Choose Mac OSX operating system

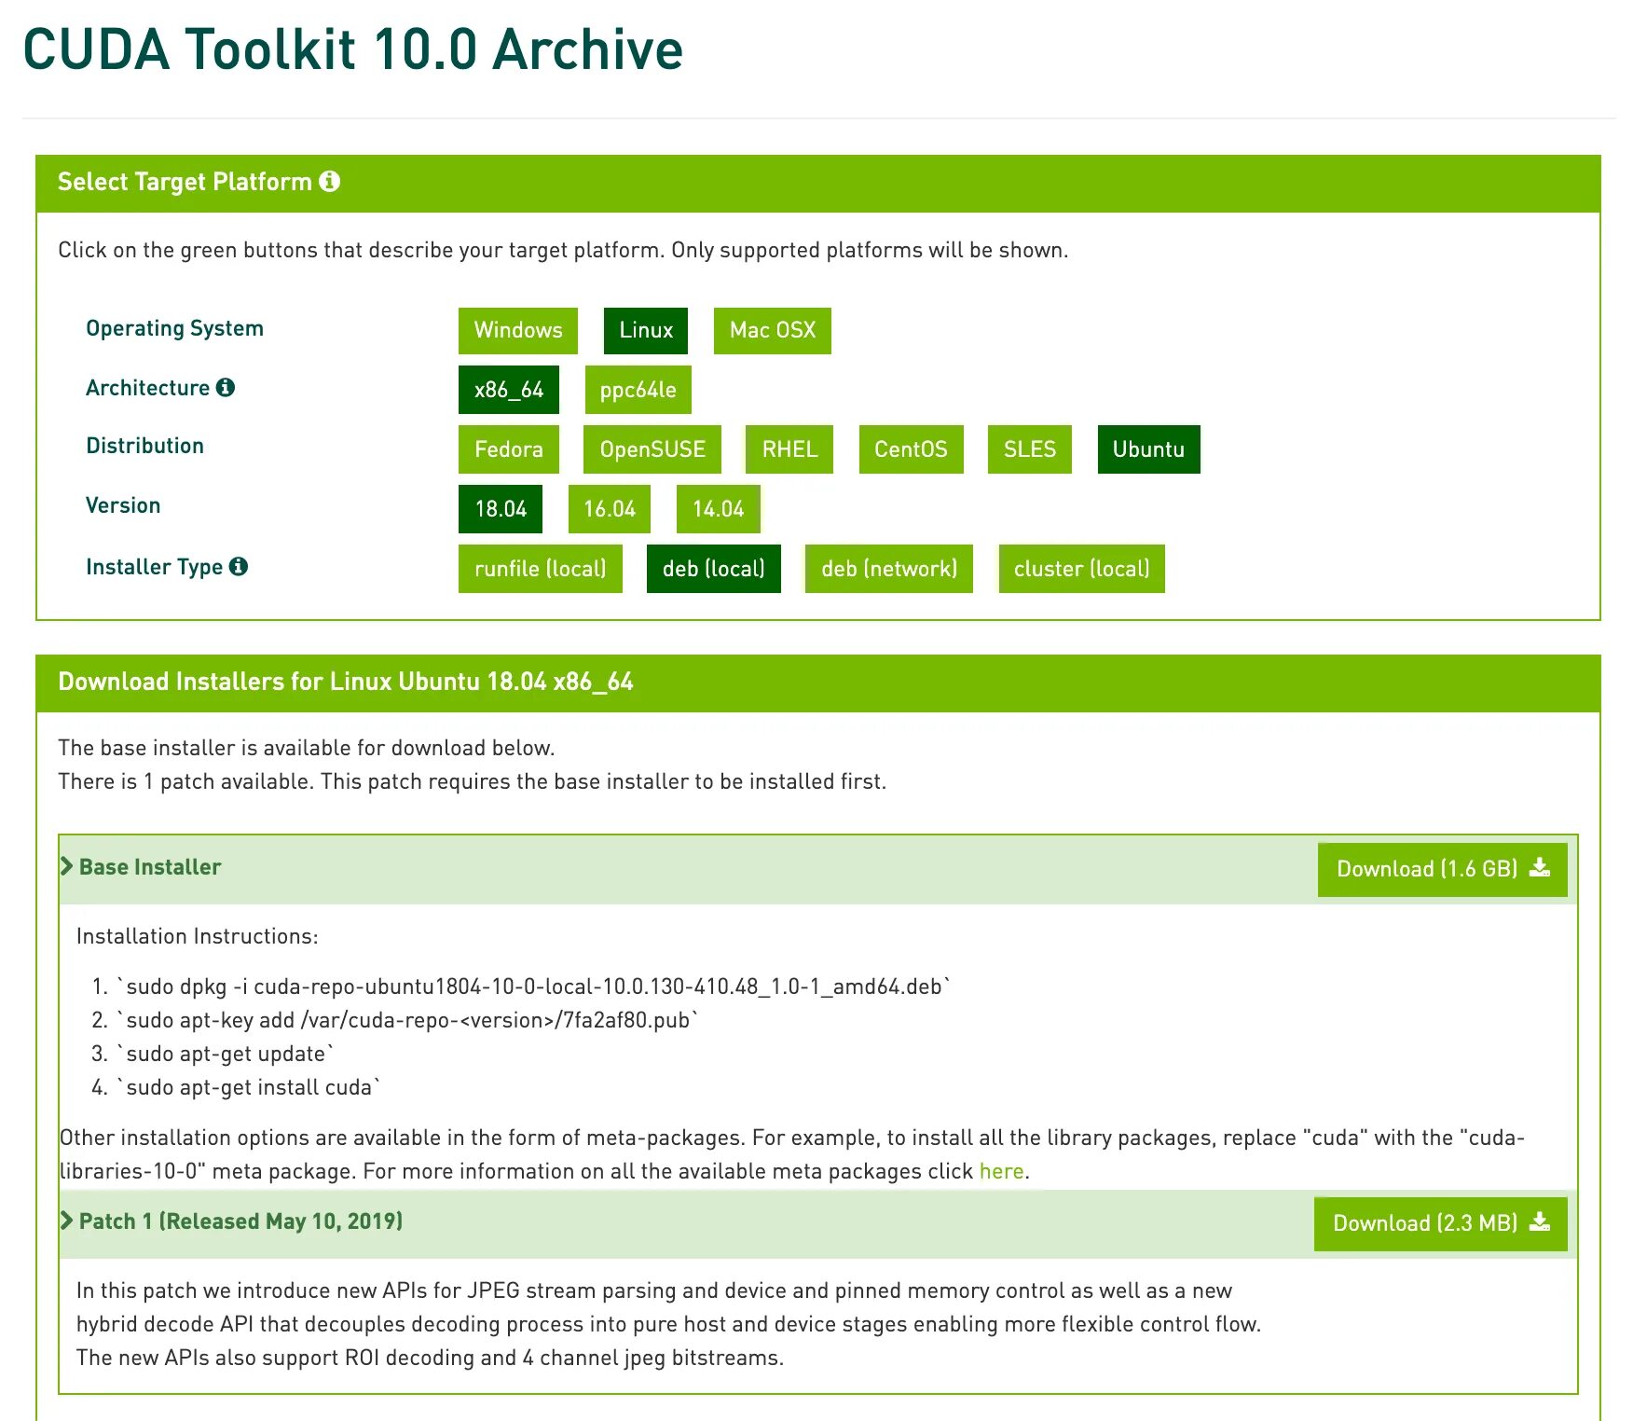click(x=773, y=330)
